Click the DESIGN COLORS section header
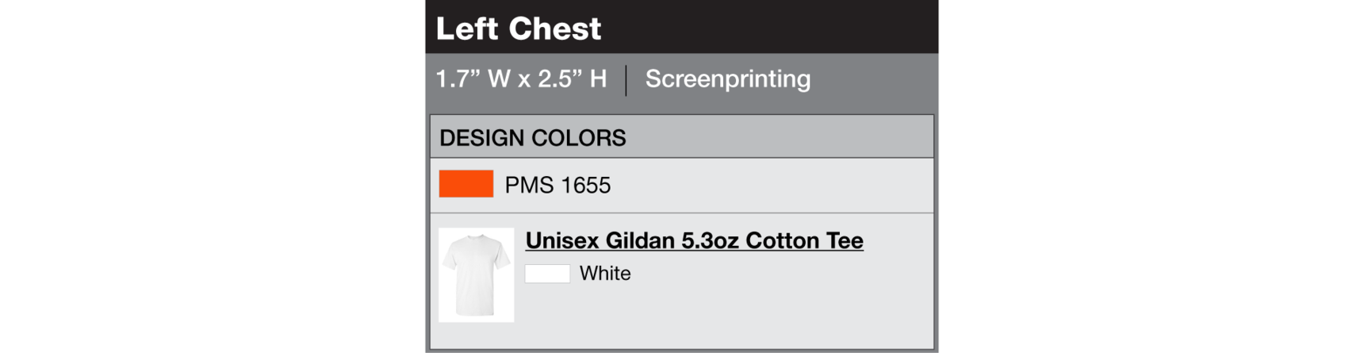The width and height of the screenshot is (1364, 353). click(x=533, y=138)
